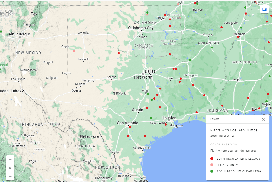Click the red marker at Sugar Land

pyautogui.click(x=166, y=124)
